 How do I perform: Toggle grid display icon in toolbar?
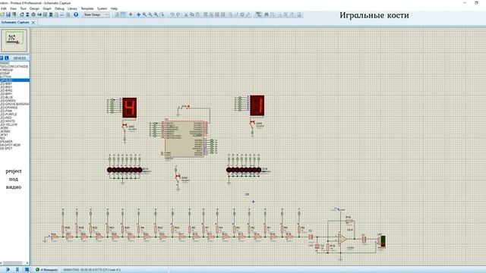point(123,14)
